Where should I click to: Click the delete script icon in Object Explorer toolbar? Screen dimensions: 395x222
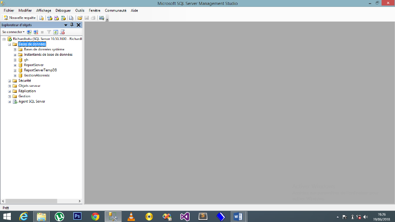tap(63, 32)
